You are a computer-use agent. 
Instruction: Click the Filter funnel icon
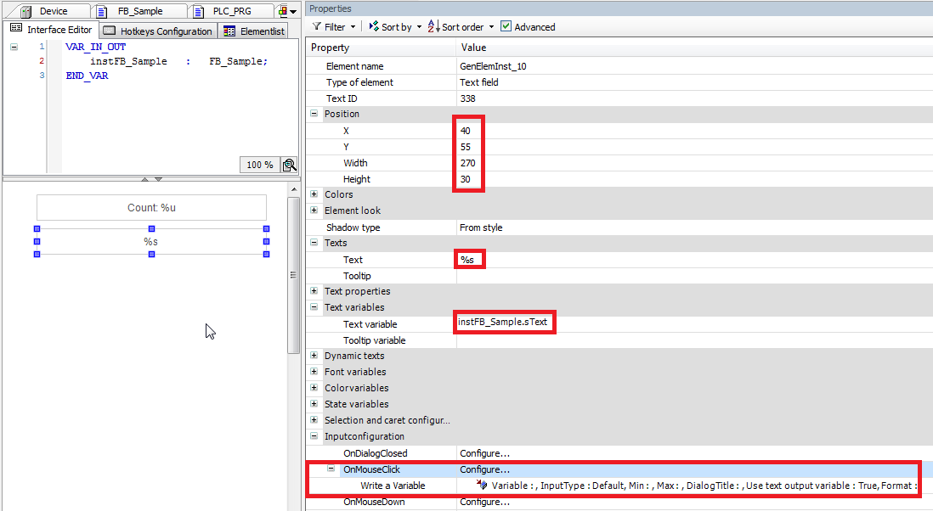point(316,27)
